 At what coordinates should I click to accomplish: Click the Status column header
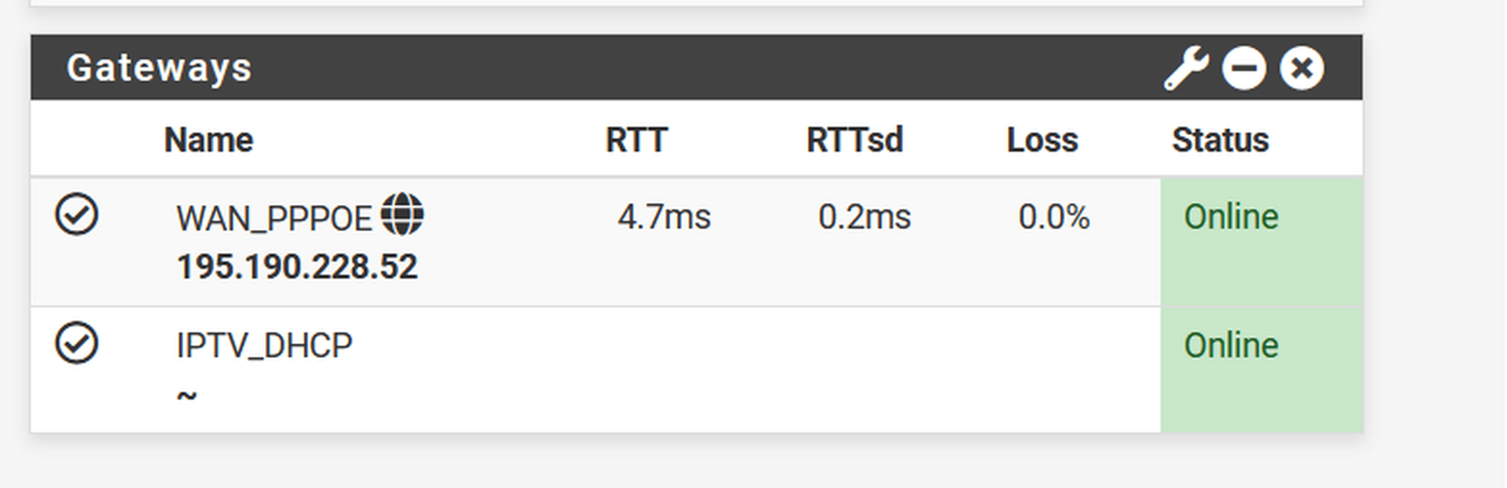(1220, 140)
